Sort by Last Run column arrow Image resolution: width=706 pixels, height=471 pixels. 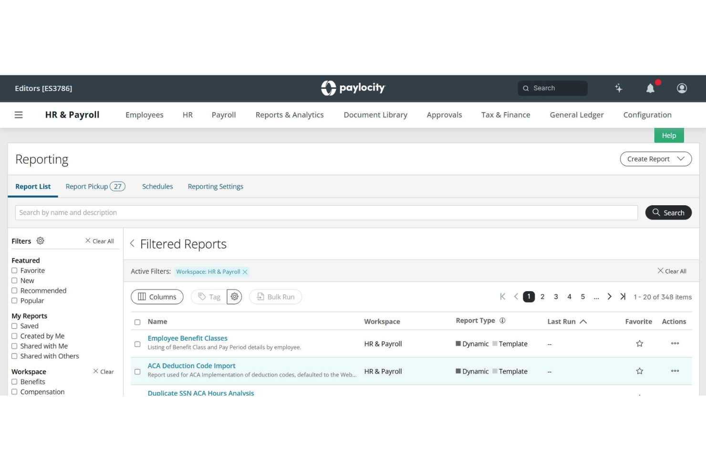(x=583, y=322)
